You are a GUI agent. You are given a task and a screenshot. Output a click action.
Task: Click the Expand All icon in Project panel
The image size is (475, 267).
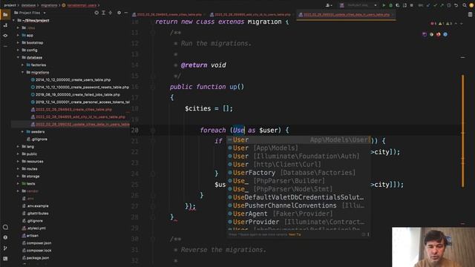point(104,13)
